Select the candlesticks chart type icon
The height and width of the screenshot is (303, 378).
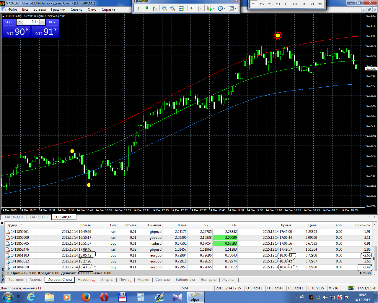click(146, 8)
